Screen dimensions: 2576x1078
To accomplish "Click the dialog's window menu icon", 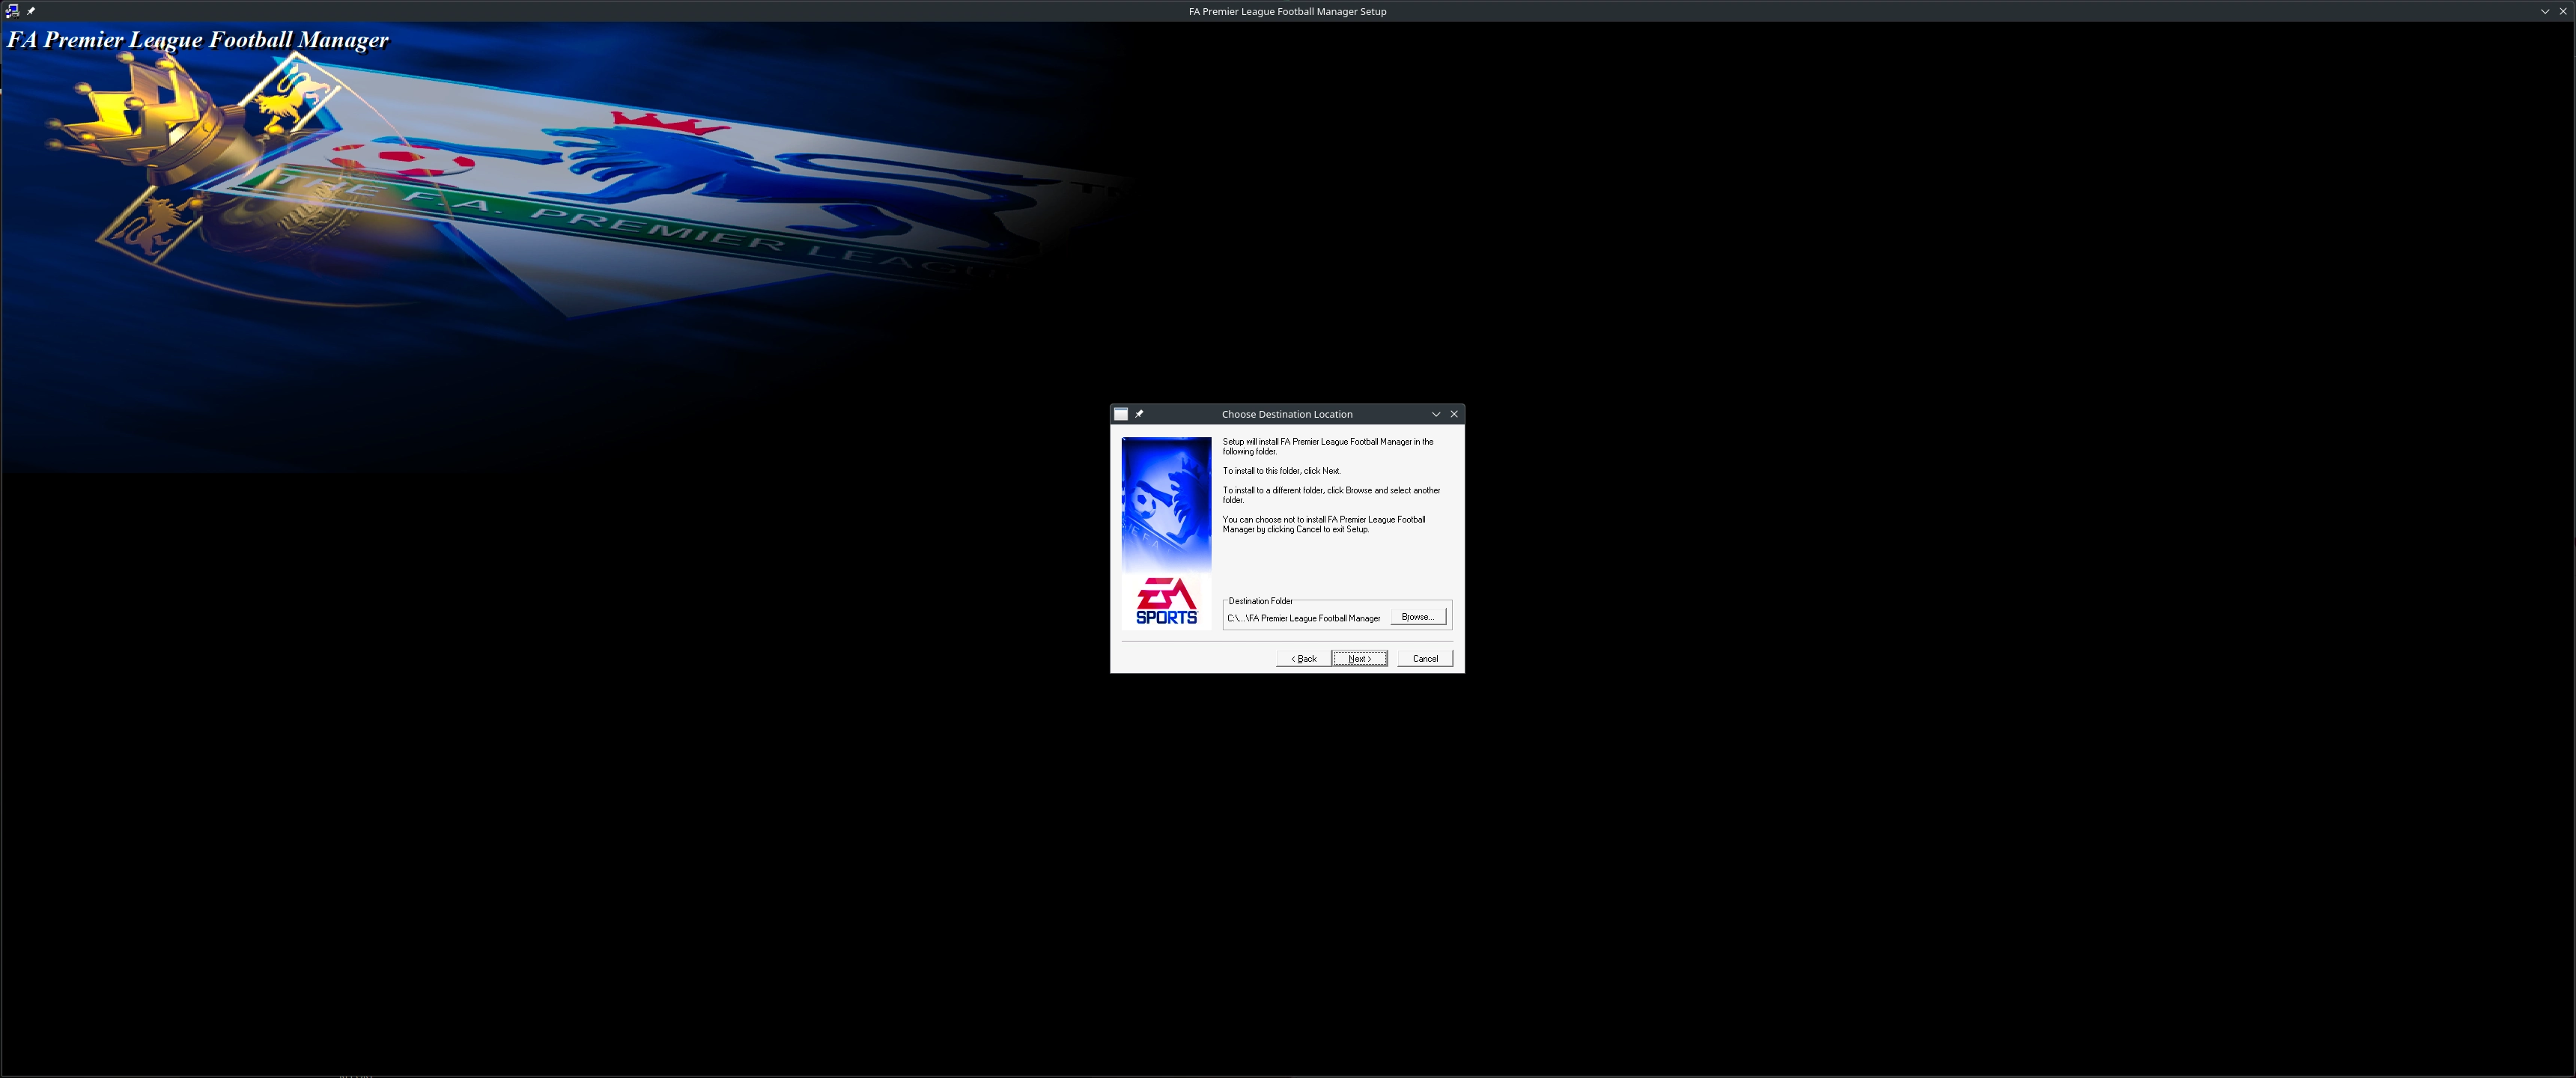I will click(x=1121, y=414).
